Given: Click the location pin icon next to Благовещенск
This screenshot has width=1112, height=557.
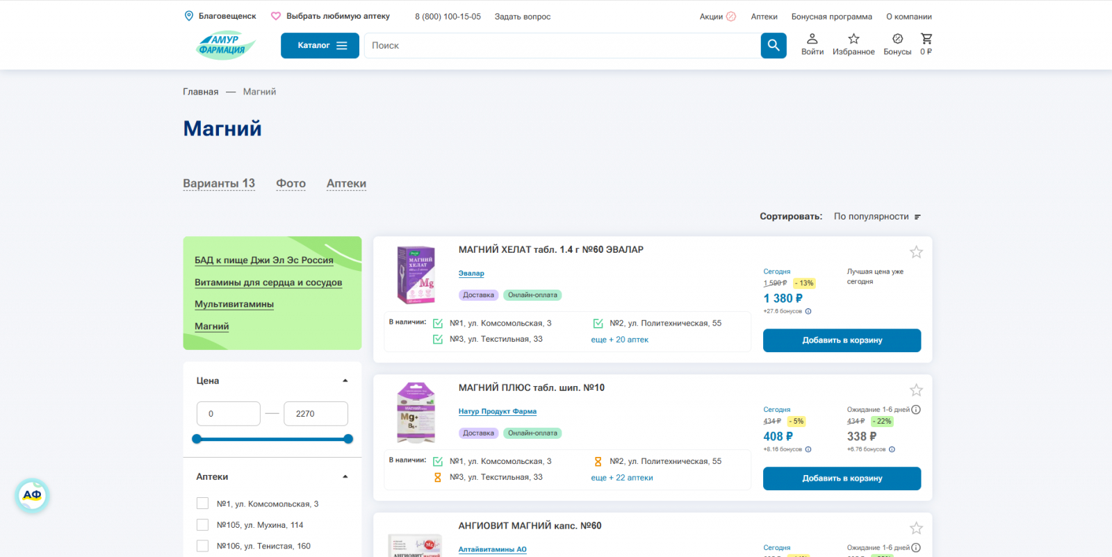Looking at the screenshot, I should tap(188, 16).
